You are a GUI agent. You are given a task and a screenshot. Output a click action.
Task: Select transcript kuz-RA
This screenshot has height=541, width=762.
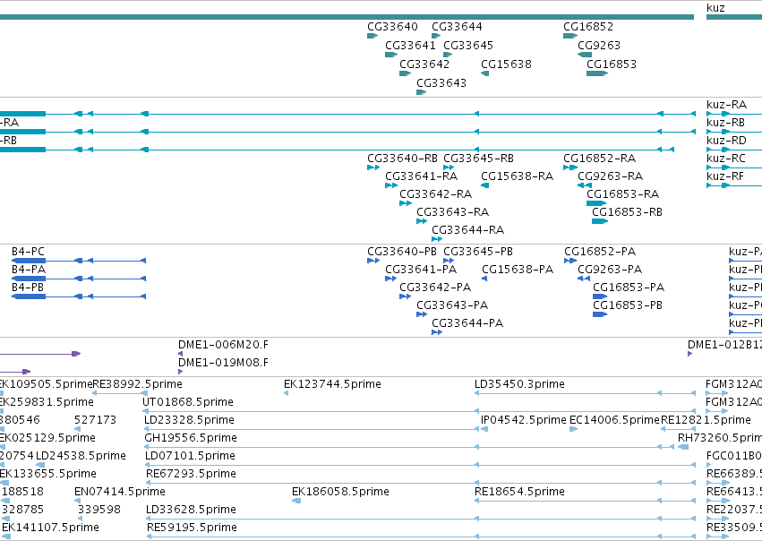726,105
